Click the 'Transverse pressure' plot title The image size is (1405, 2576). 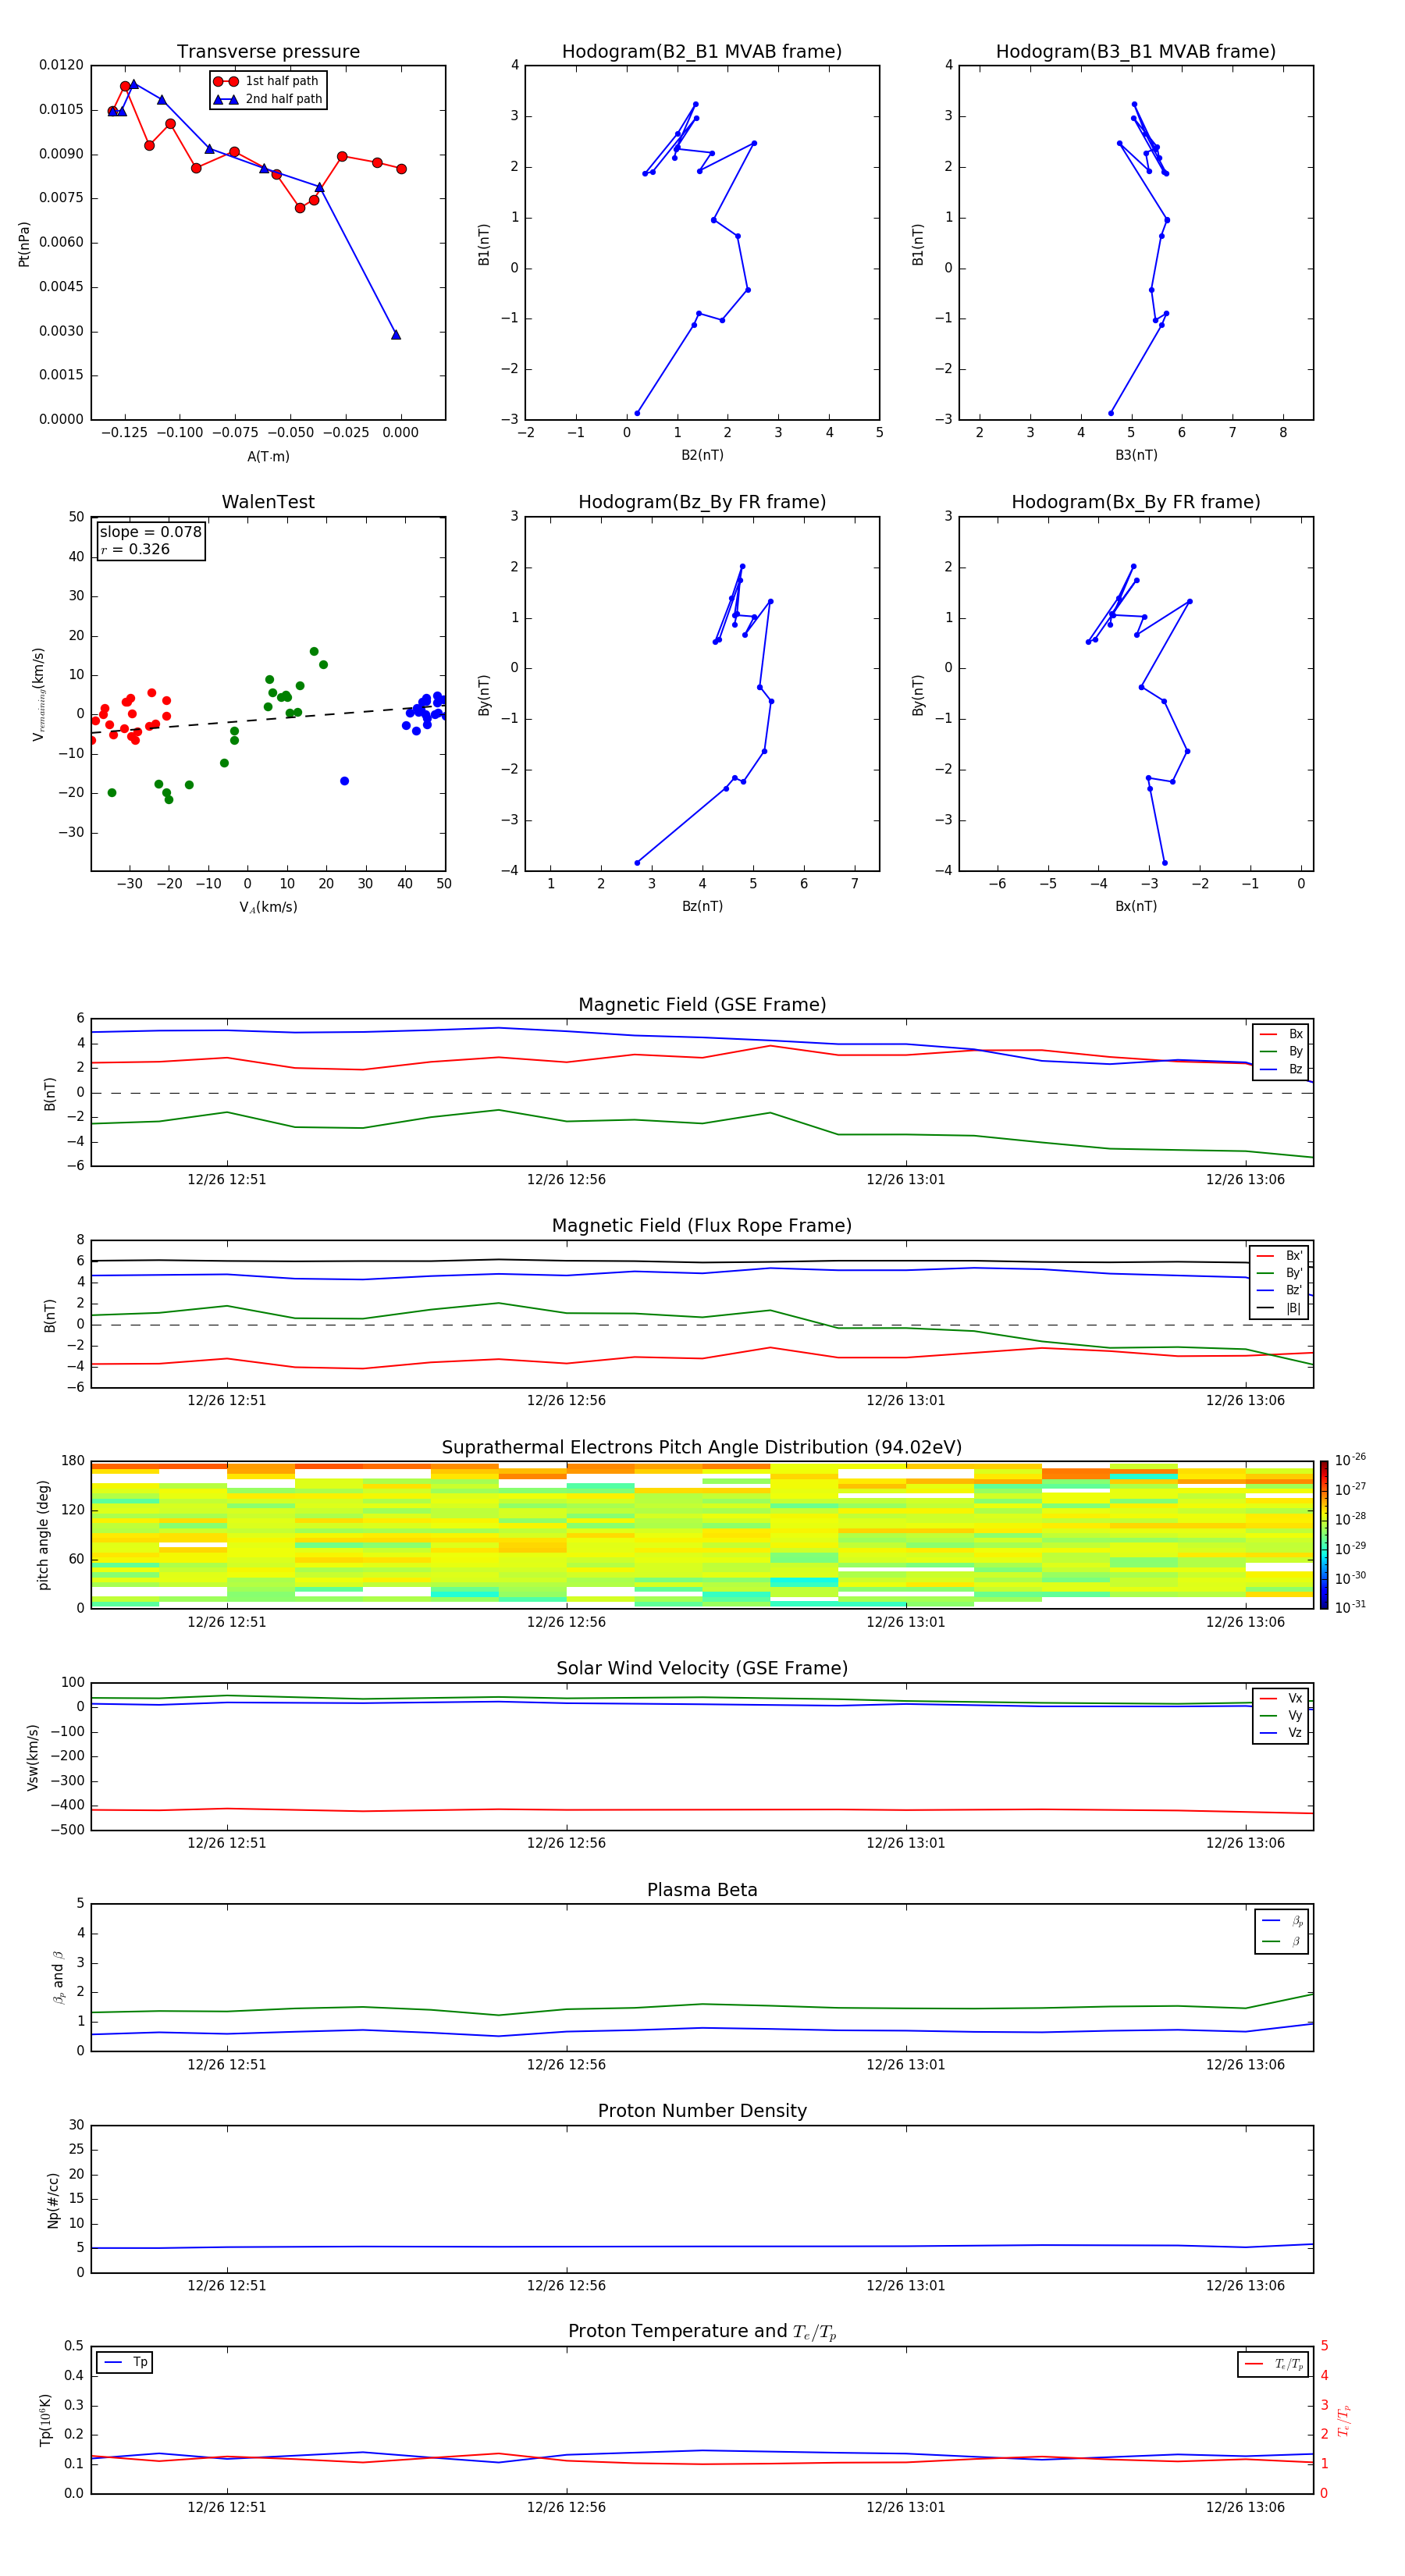click(x=268, y=52)
